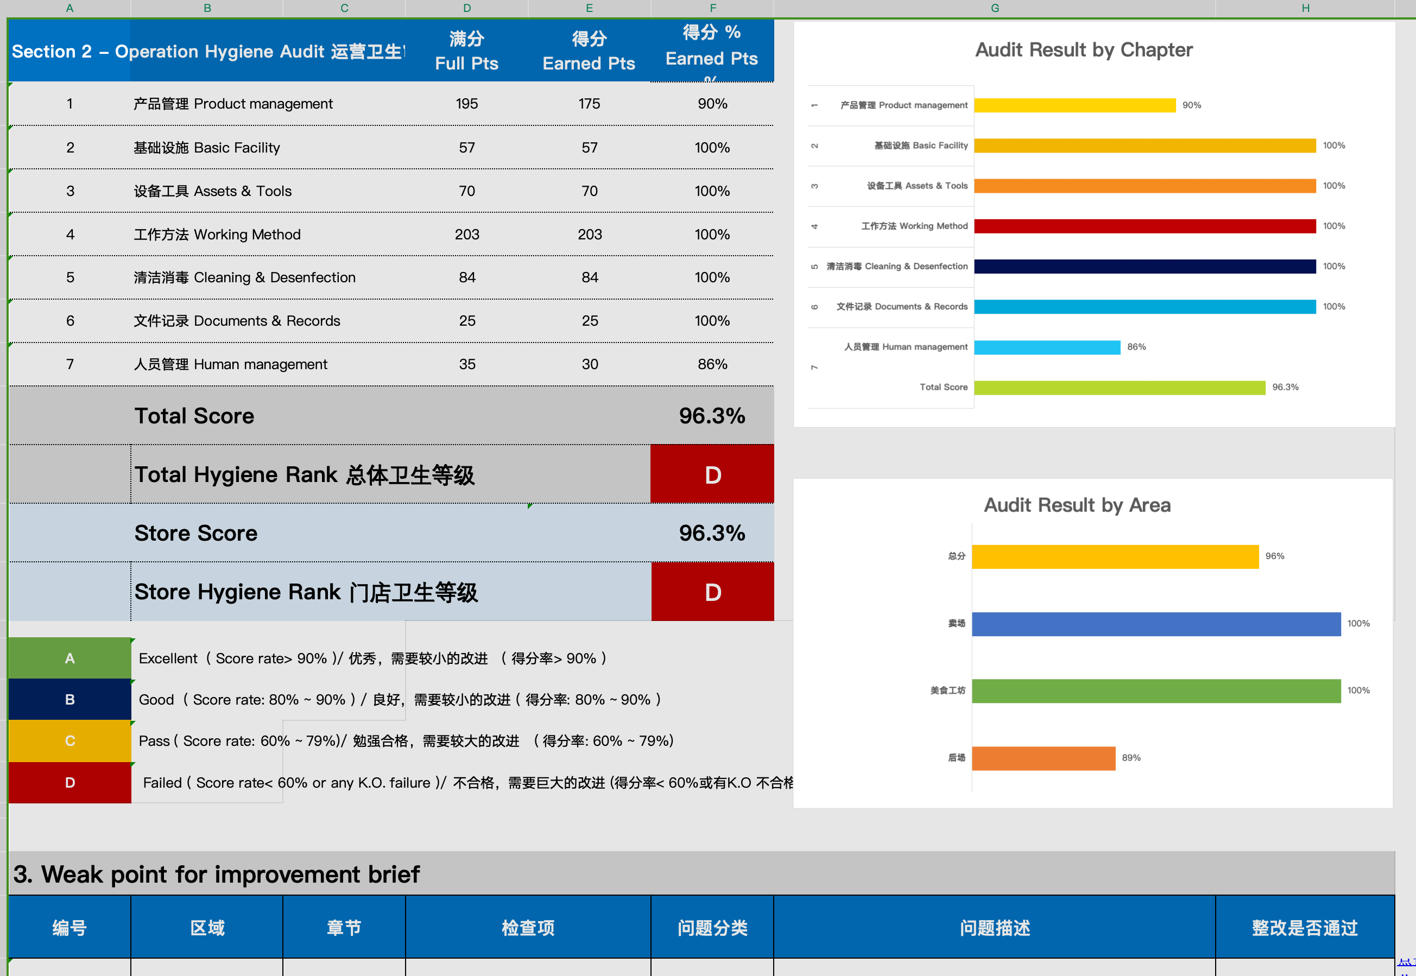
Task: Select the Human management row label
Action: click(231, 364)
